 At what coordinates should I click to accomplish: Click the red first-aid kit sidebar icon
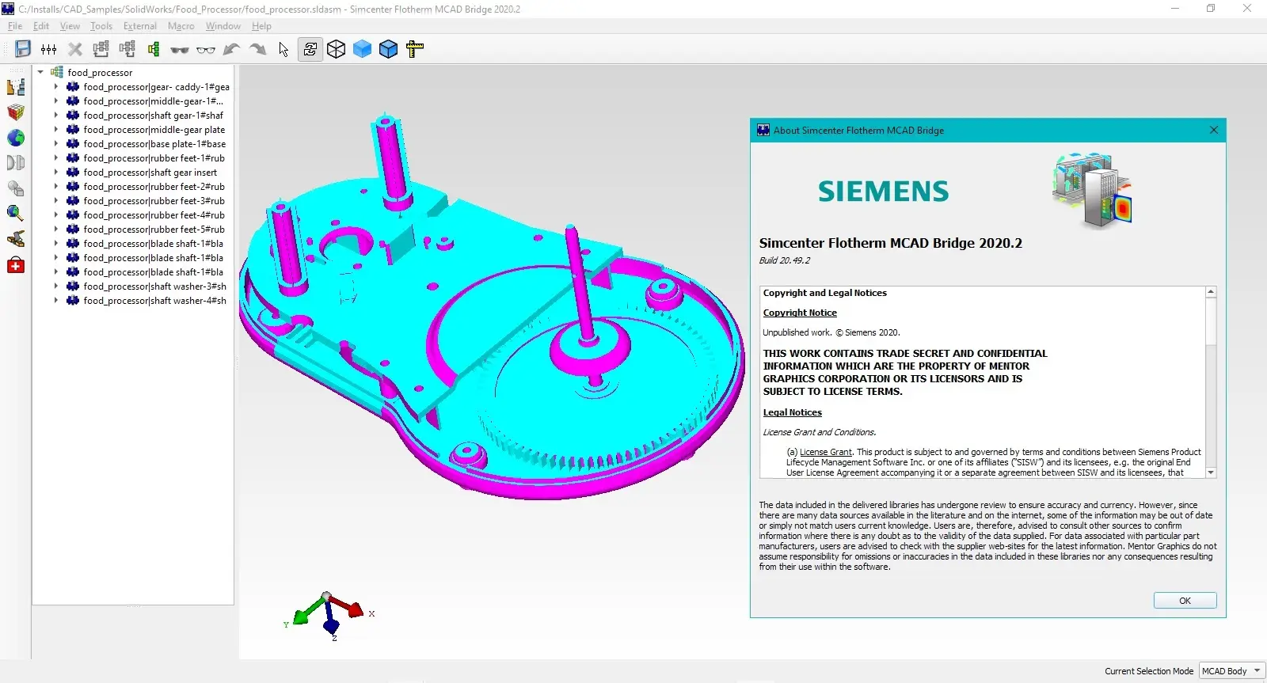pos(16,265)
